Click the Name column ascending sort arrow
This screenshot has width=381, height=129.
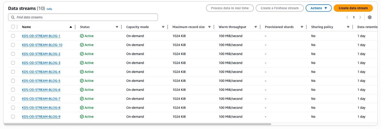tap(71, 27)
